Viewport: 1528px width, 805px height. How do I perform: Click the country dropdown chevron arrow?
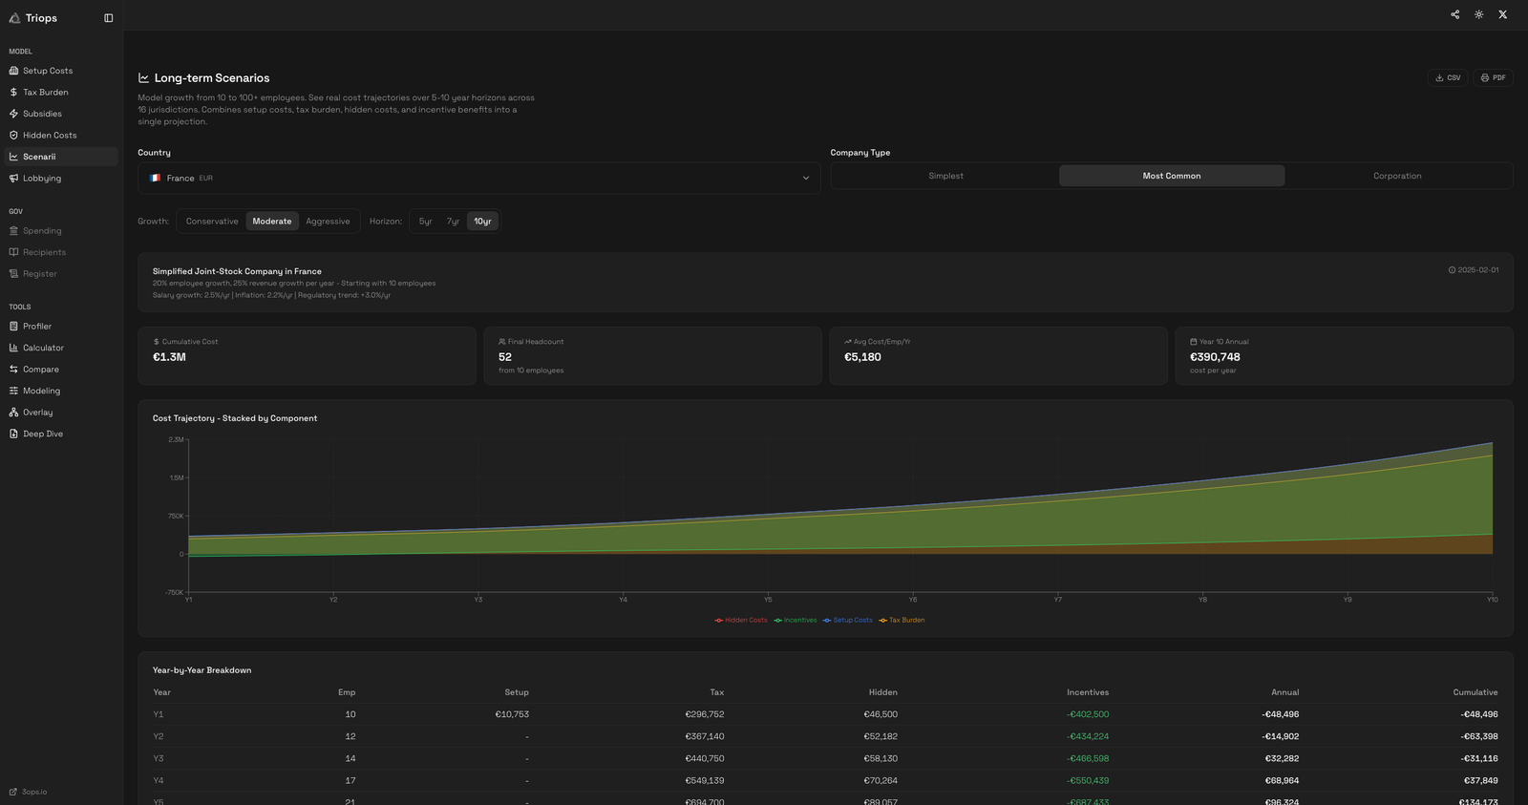805,179
